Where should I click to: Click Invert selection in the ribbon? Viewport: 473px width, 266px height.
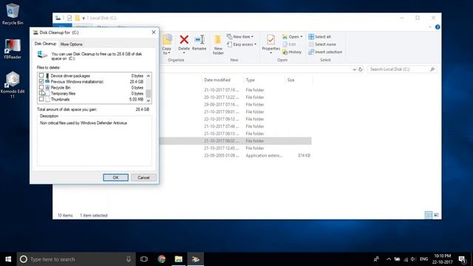pyautogui.click(x=325, y=52)
